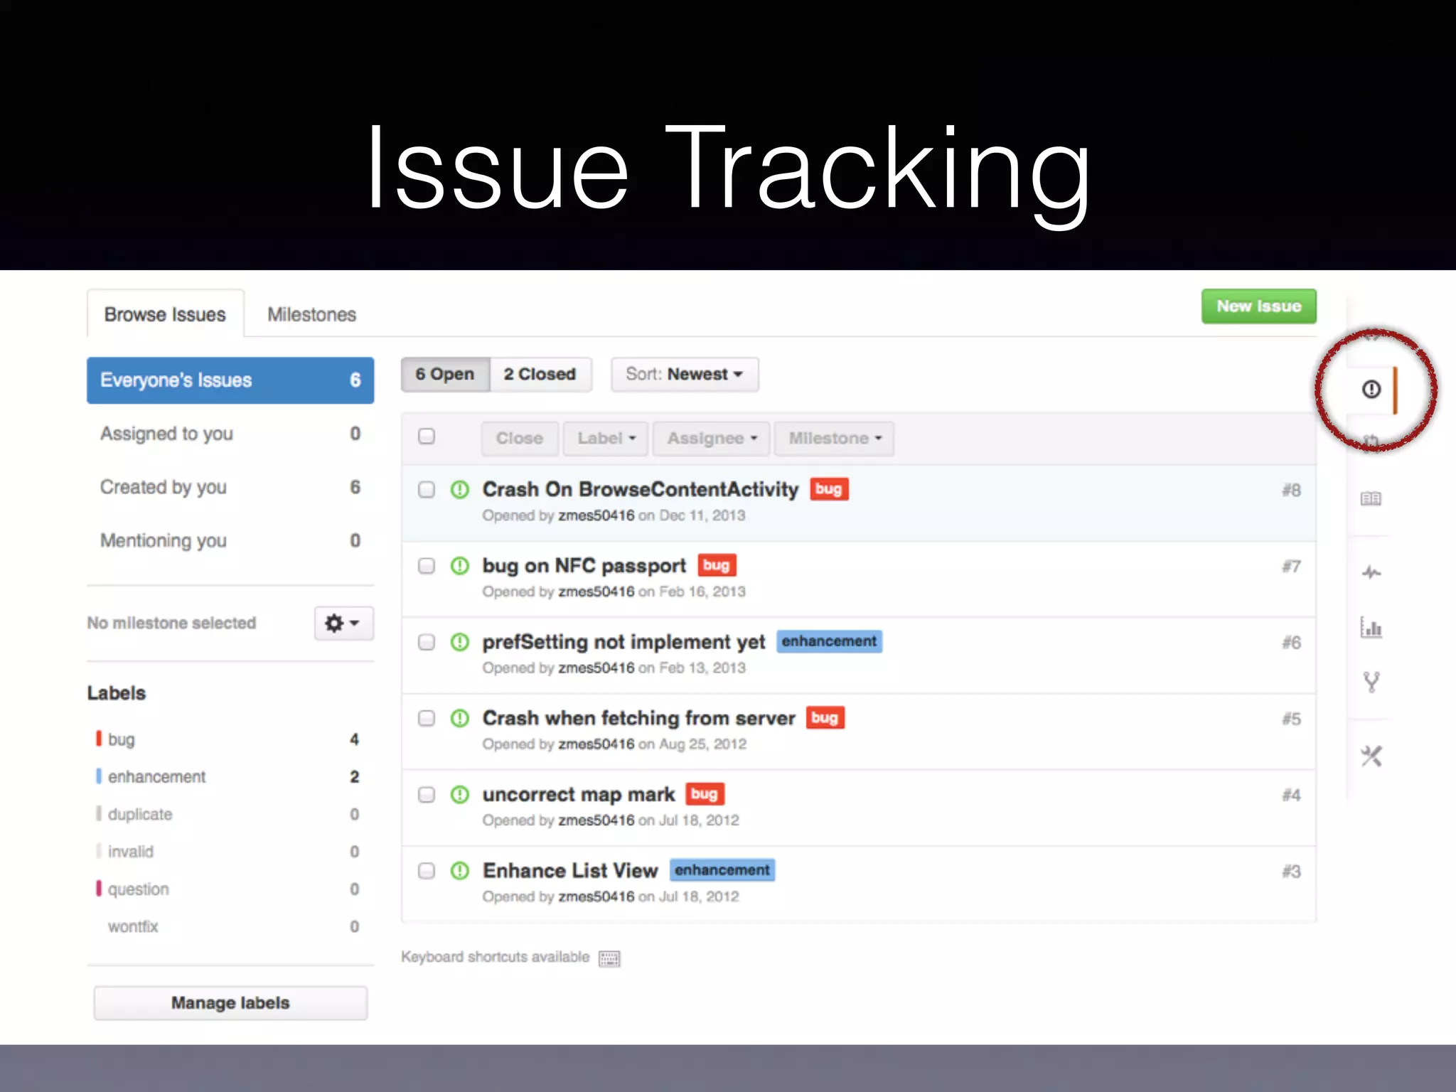Image resolution: width=1456 pixels, height=1092 pixels.
Task: Filter by the invalid label
Action: point(227,851)
